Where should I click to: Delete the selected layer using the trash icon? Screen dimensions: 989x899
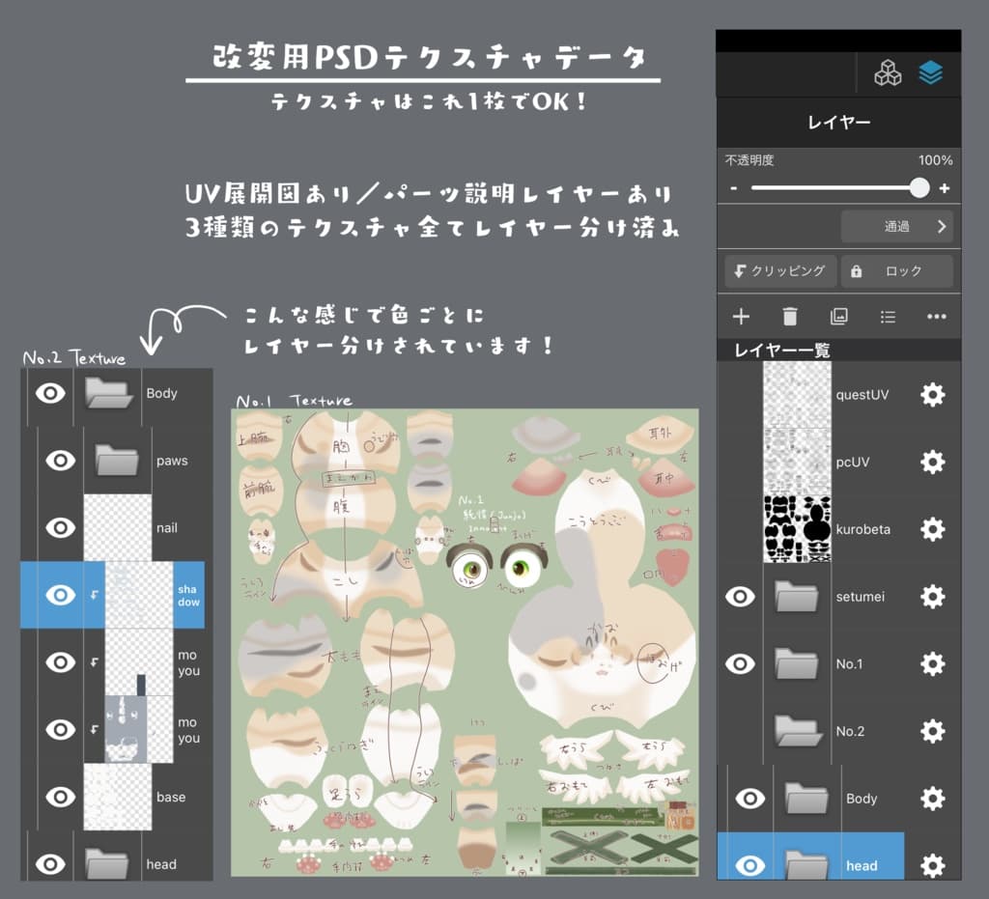click(789, 317)
